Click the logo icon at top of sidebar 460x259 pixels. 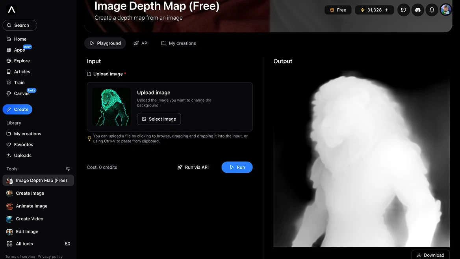(11, 10)
